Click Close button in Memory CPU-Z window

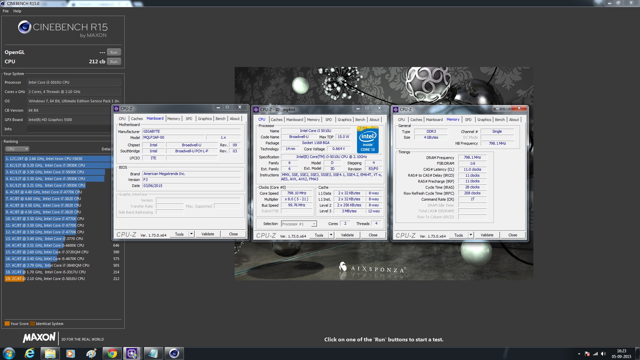(x=513, y=235)
